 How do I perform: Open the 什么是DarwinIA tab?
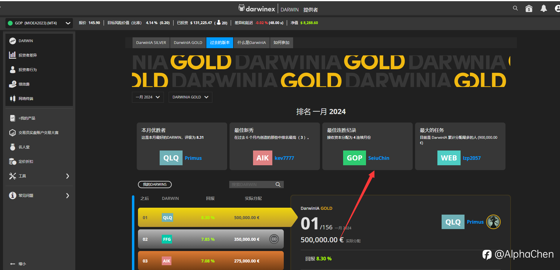(x=252, y=42)
